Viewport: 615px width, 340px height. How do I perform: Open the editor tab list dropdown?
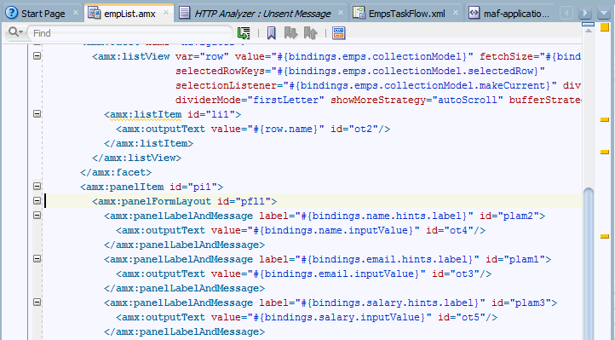(603, 14)
